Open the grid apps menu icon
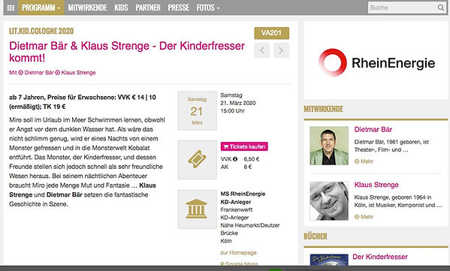The width and height of the screenshot is (450, 271). click(11, 8)
